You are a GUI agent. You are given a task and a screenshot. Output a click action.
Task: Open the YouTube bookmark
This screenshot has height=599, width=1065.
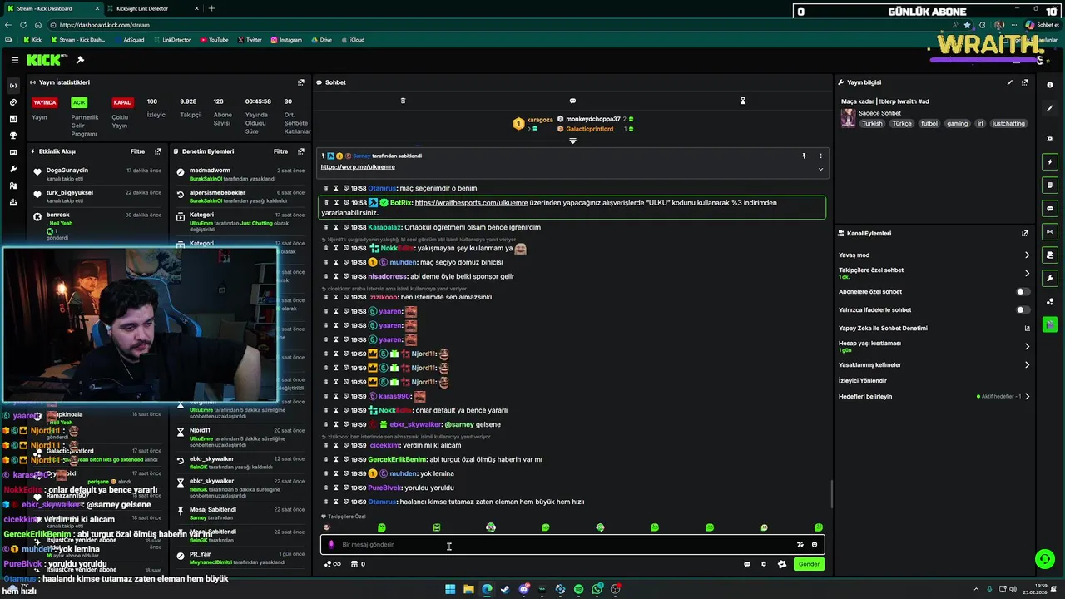click(x=213, y=40)
